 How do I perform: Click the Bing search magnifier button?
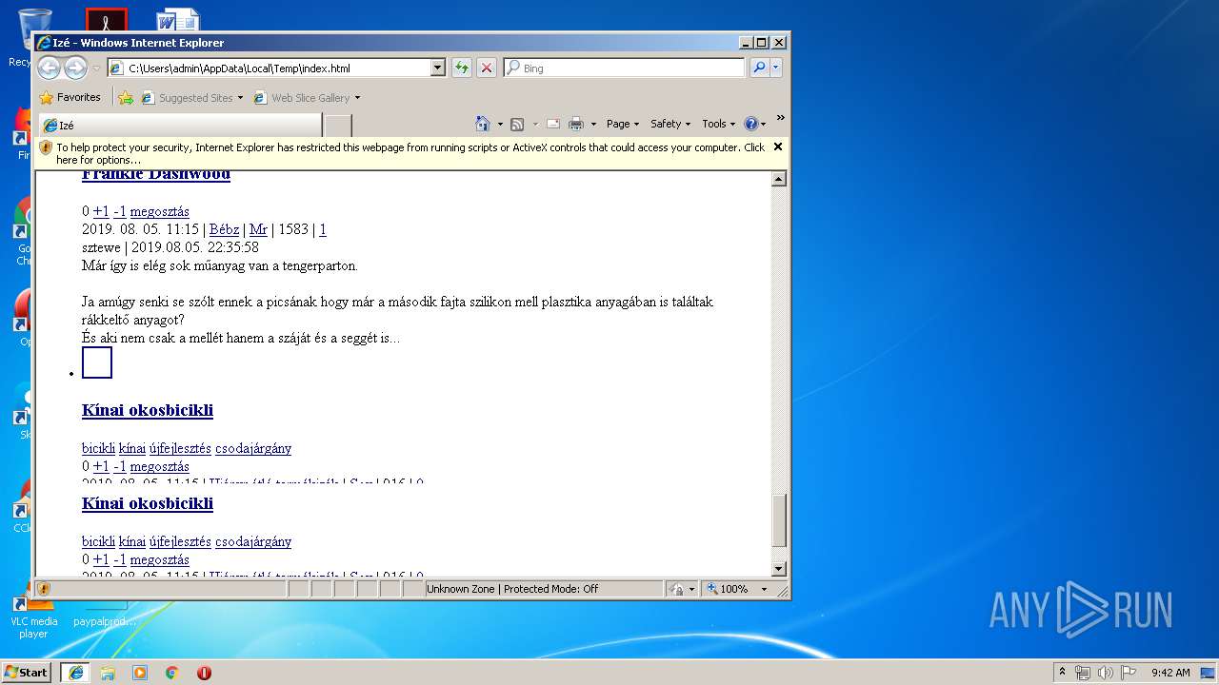[x=759, y=68]
